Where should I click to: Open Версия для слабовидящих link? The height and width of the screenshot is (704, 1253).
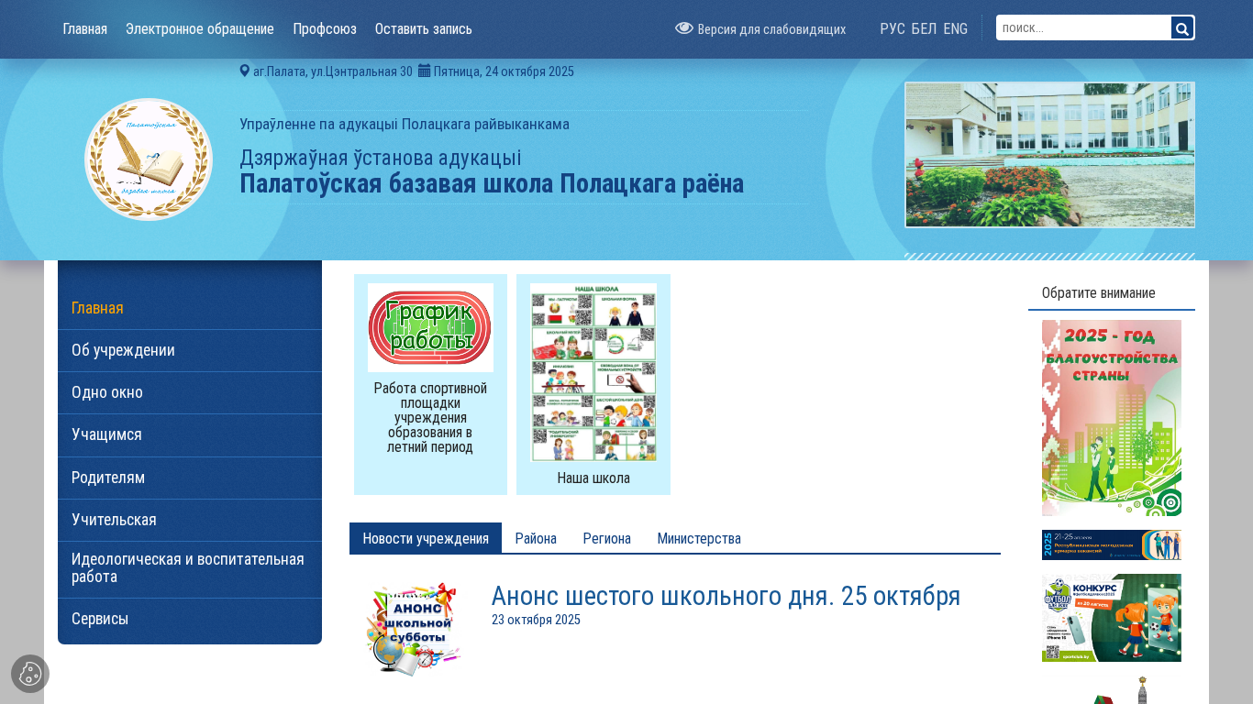[x=771, y=29]
